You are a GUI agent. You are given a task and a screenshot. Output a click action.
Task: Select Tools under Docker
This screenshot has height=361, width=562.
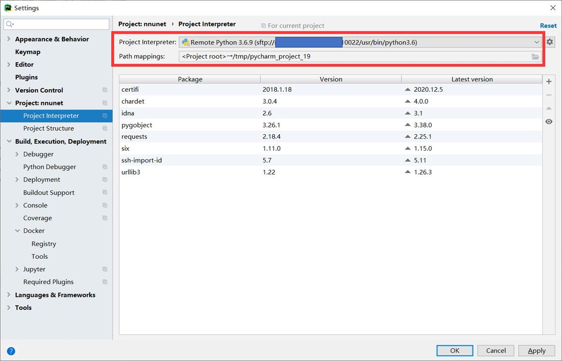pyautogui.click(x=40, y=256)
